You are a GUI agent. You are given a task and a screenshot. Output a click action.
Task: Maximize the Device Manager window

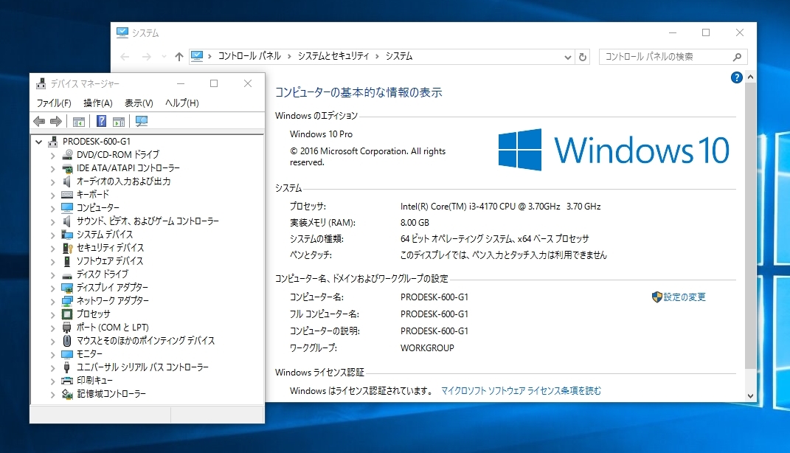214,83
